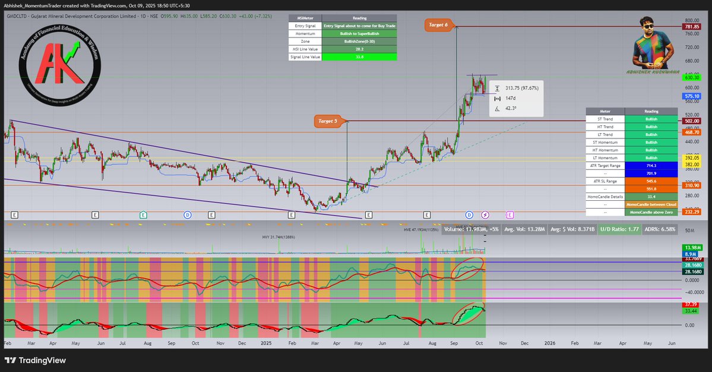
Task: Click the yellow 382.00 price label
Action: click(x=692, y=165)
